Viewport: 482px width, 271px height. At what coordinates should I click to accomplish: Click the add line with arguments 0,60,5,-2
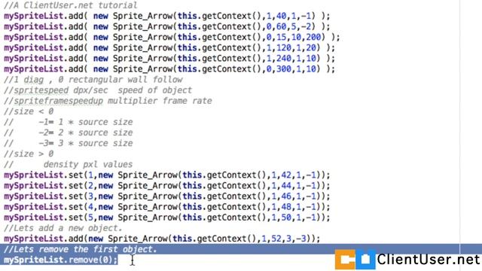coord(167,27)
